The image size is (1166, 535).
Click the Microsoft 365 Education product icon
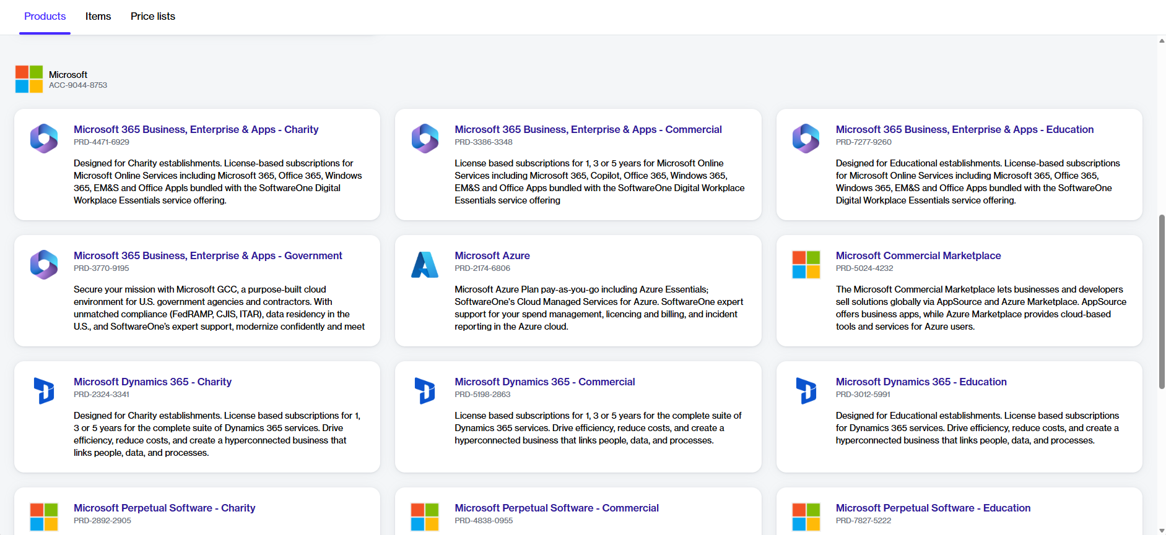tap(806, 139)
